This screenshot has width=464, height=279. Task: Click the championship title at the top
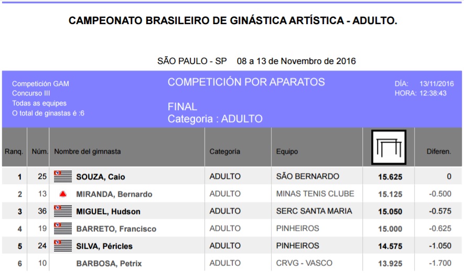pyautogui.click(x=233, y=21)
